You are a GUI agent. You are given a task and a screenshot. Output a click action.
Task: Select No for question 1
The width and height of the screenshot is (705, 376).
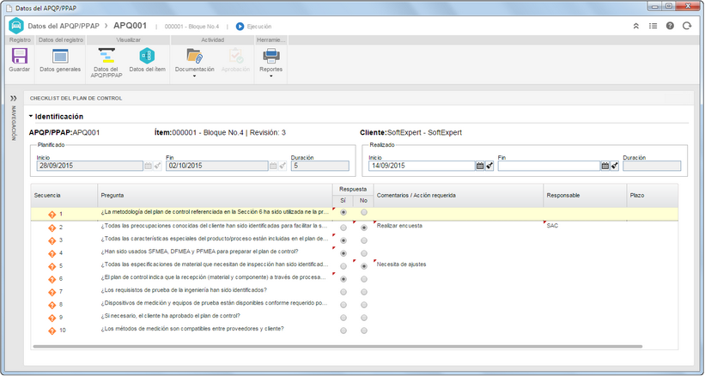pyautogui.click(x=364, y=213)
